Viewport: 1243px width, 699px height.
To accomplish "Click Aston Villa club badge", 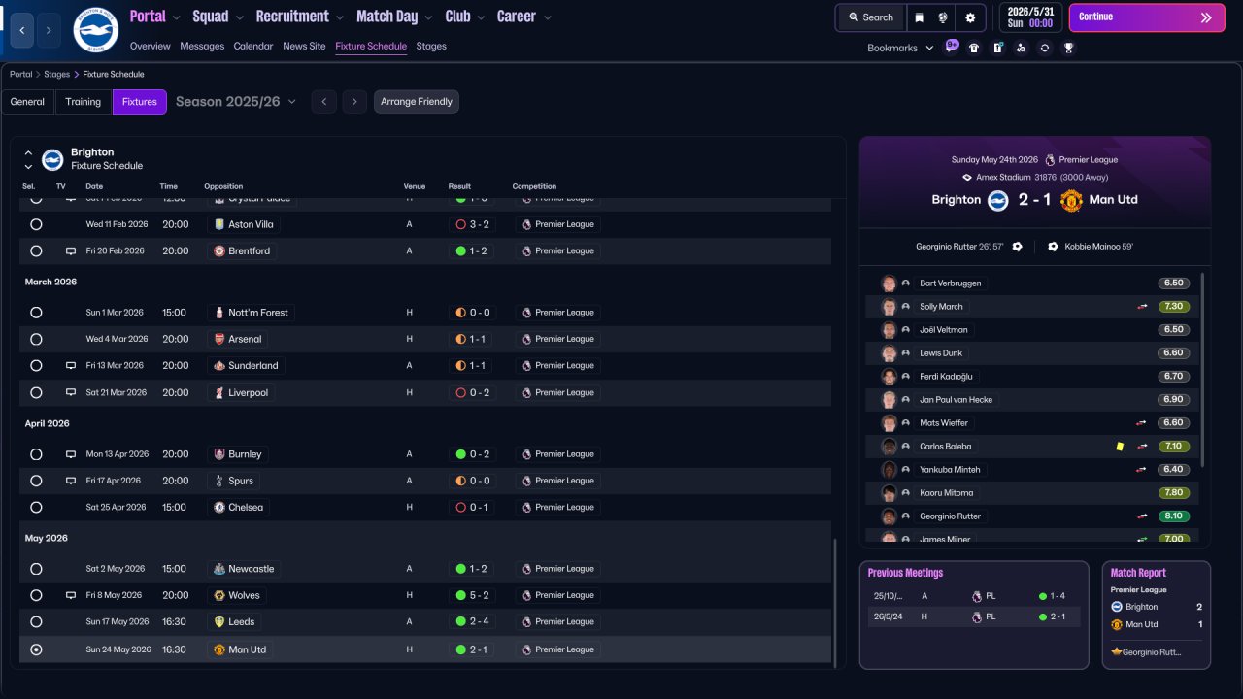I will tap(219, 224).
